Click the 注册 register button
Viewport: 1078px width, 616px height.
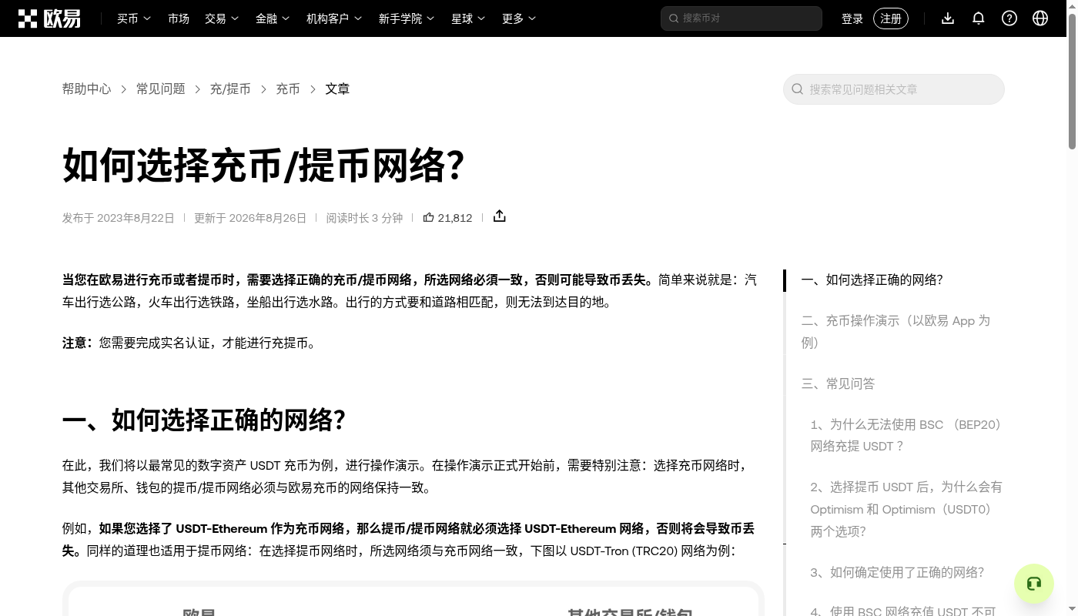(x=891, y=18)
